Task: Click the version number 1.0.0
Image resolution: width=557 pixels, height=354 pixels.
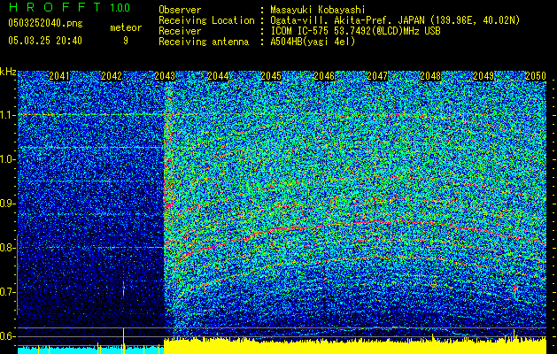Action: coord(120,7)
